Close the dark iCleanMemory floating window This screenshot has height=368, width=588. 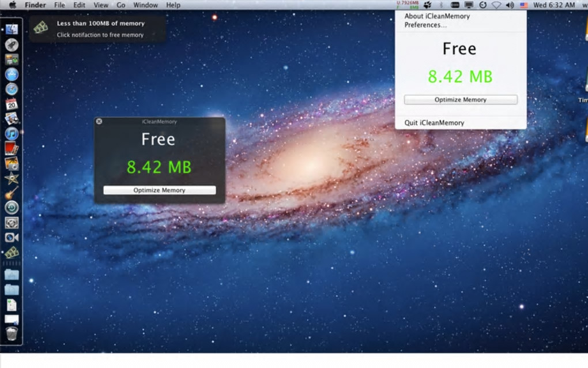tap(99, 121)
